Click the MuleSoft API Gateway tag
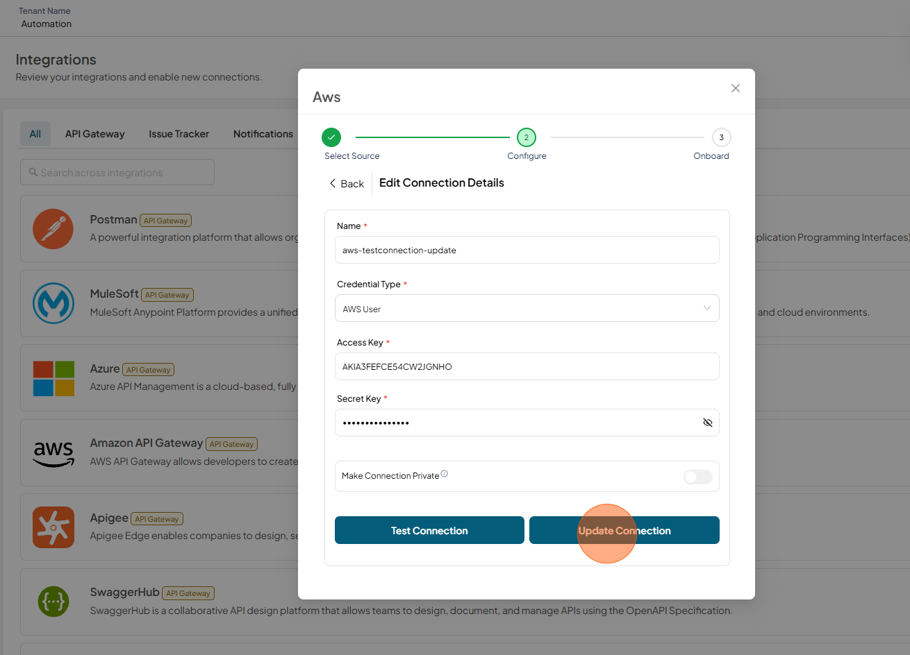Image resolution: width=910 pixels, height=655 pixels. click(x=167, y=295)
